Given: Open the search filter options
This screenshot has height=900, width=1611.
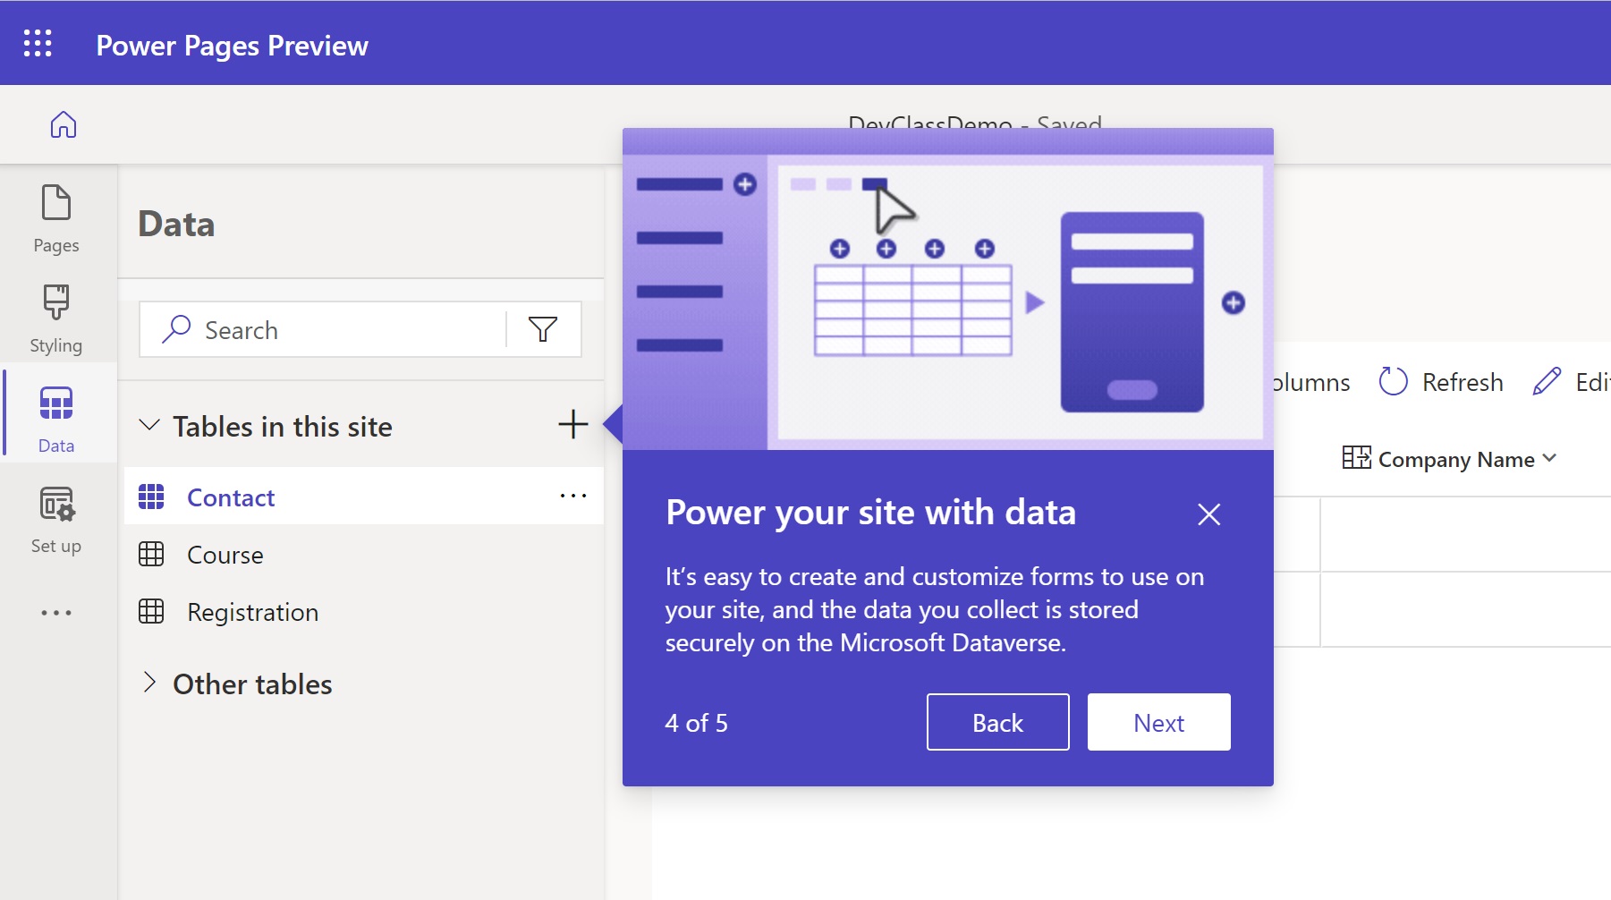Looking at the screenshot, I should coord(543,329).
